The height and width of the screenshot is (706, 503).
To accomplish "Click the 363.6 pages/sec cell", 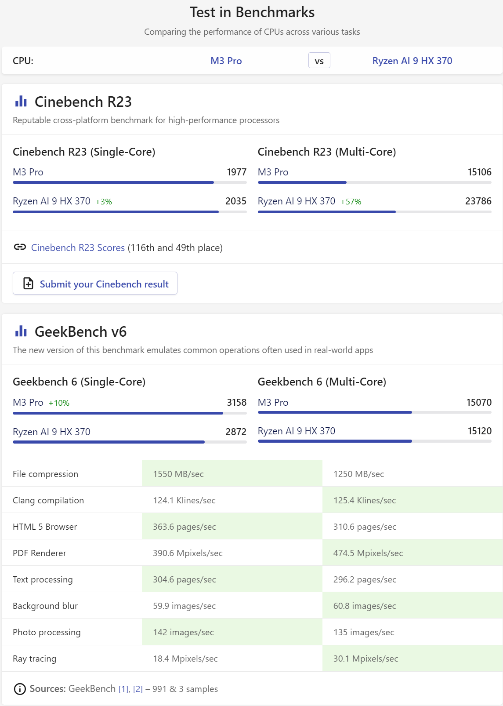I will coord(232,526).
